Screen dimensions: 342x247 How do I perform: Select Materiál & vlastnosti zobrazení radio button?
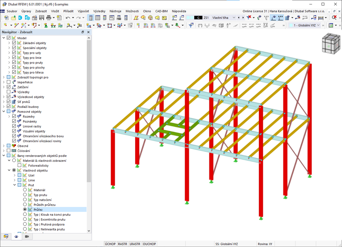[14, 161]
